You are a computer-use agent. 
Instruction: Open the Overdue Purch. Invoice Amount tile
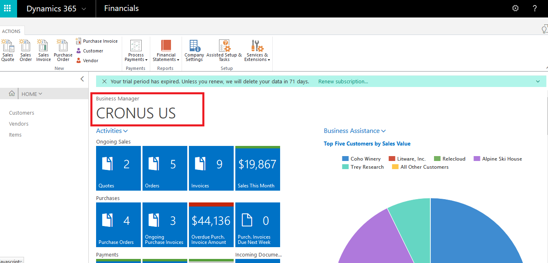[211, 225]
